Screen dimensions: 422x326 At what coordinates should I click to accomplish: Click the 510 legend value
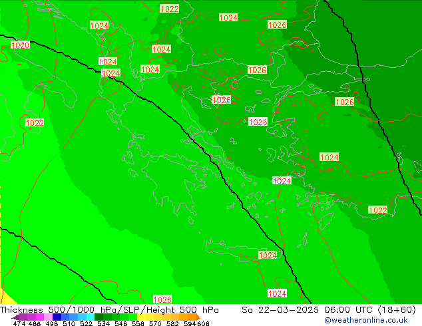tap(69, 323)
